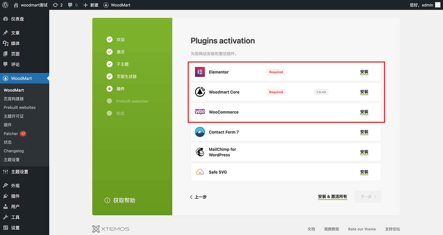This screenshot has width=443, height=235.
Task: Install the Contact Form 7 plugin
Action: tap(364, 132)
